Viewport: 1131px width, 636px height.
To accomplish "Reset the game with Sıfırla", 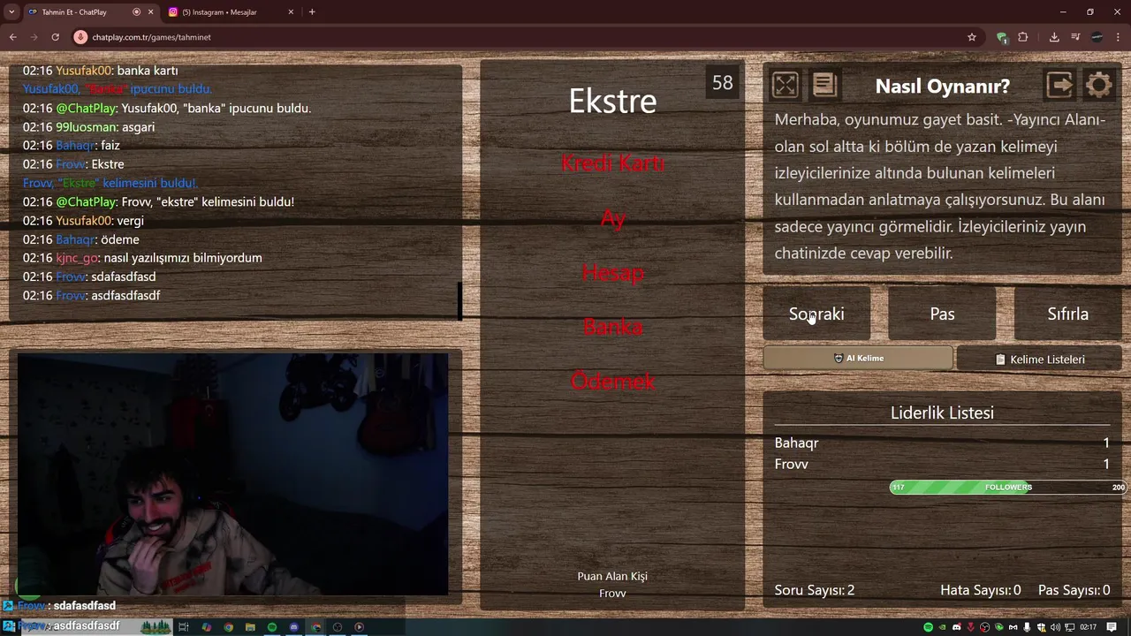I will 1067,314.
